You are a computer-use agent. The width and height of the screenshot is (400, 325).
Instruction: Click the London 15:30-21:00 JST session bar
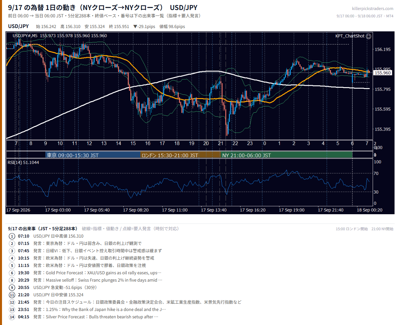(180, 155)
